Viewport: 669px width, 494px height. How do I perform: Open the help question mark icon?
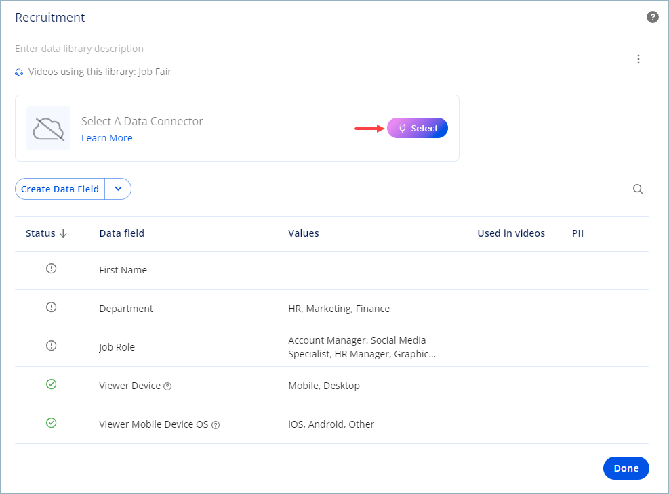(653, 18)
